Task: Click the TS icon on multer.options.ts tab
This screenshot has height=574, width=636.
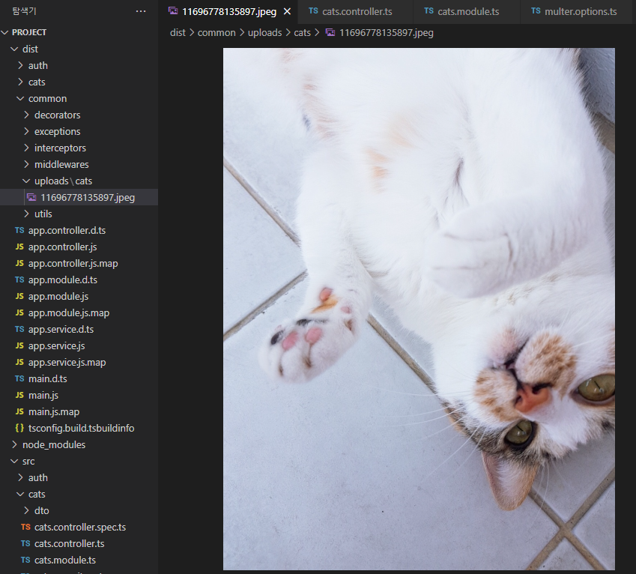Action: coord(536,11)
